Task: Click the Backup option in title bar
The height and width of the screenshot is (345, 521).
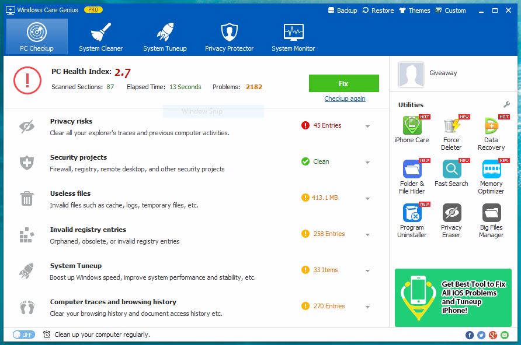Action: [x=343, y=10]
